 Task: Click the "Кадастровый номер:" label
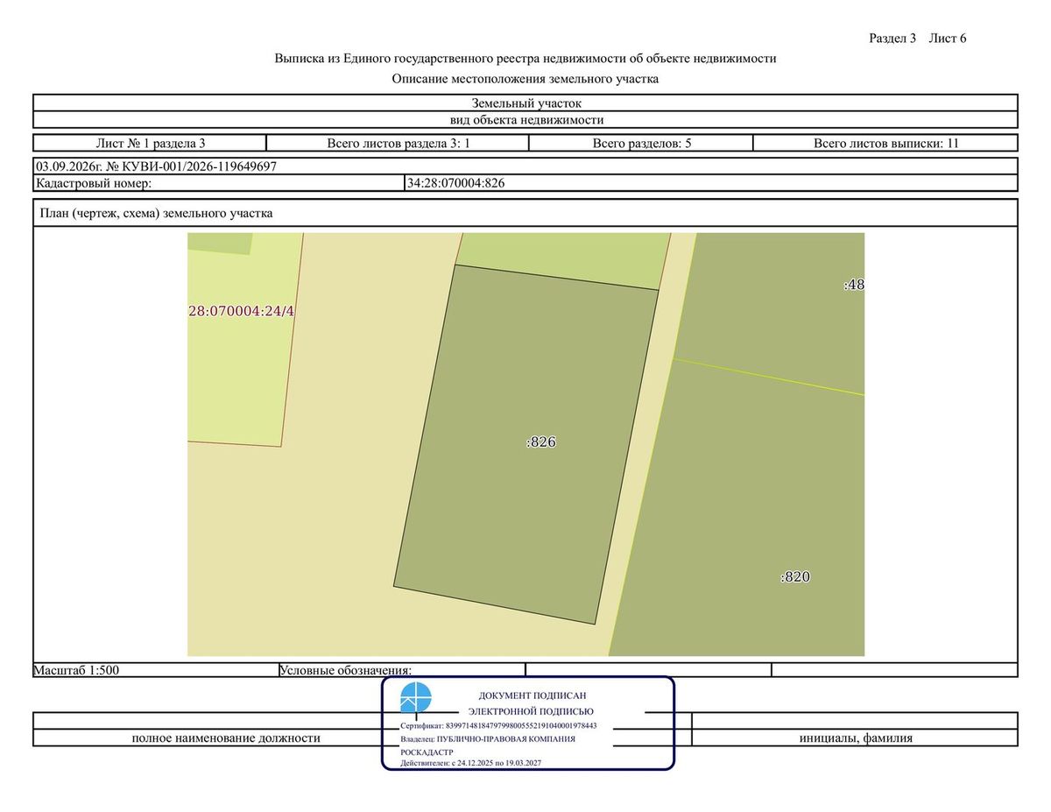pos(94,183)
